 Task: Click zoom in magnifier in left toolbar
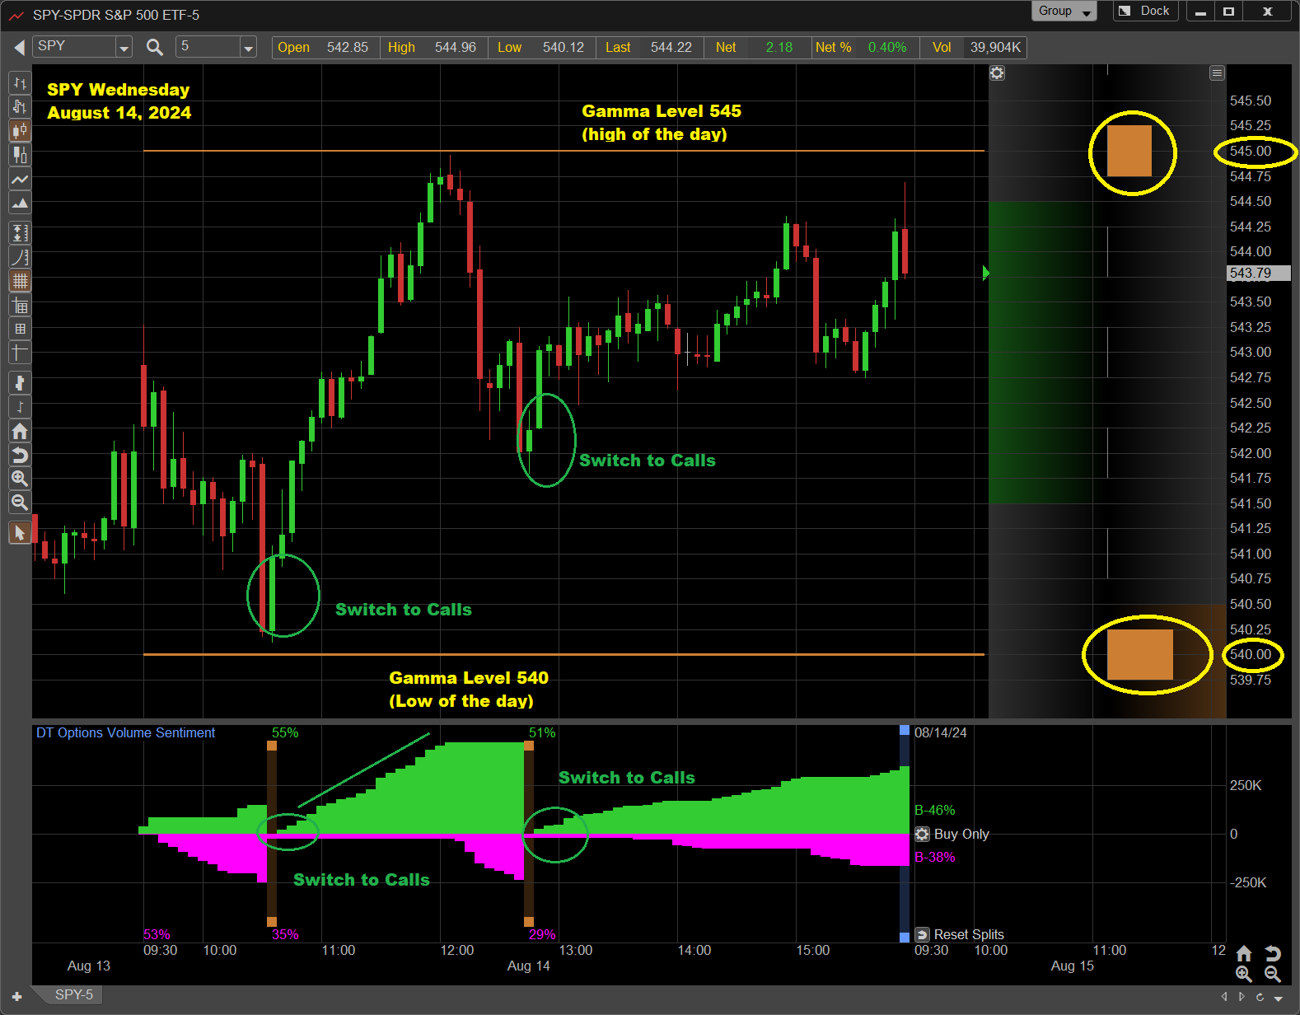(x=20, y=479)
